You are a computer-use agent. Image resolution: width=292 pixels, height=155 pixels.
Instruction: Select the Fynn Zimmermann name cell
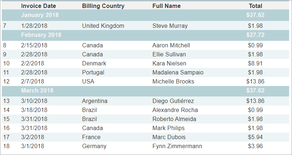tap(177, 146)
